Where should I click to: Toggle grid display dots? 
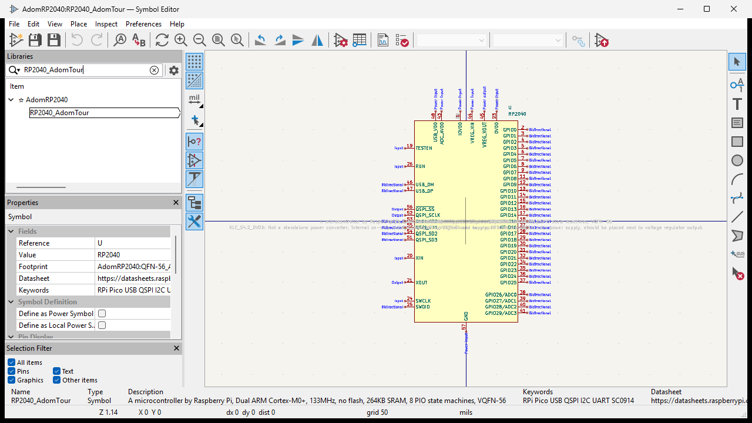pyautogui.click(x=194, y=62)
